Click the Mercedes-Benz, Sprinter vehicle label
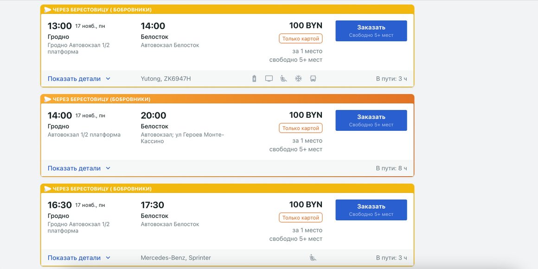Screen dimensions: 538x269 [x=176, y=258]
